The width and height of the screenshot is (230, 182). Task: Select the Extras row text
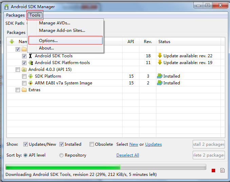(34, 90)
